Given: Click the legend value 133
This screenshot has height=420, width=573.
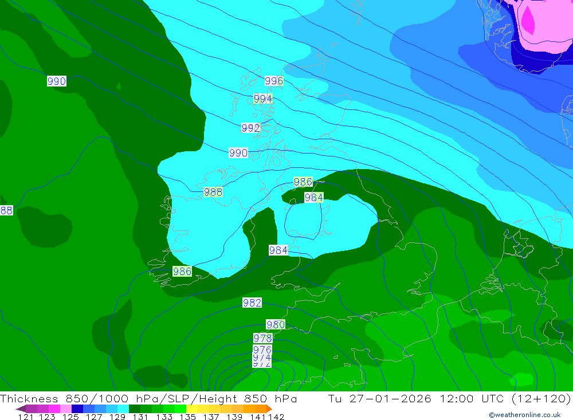Looking at the screenshot, I should 164,417.
